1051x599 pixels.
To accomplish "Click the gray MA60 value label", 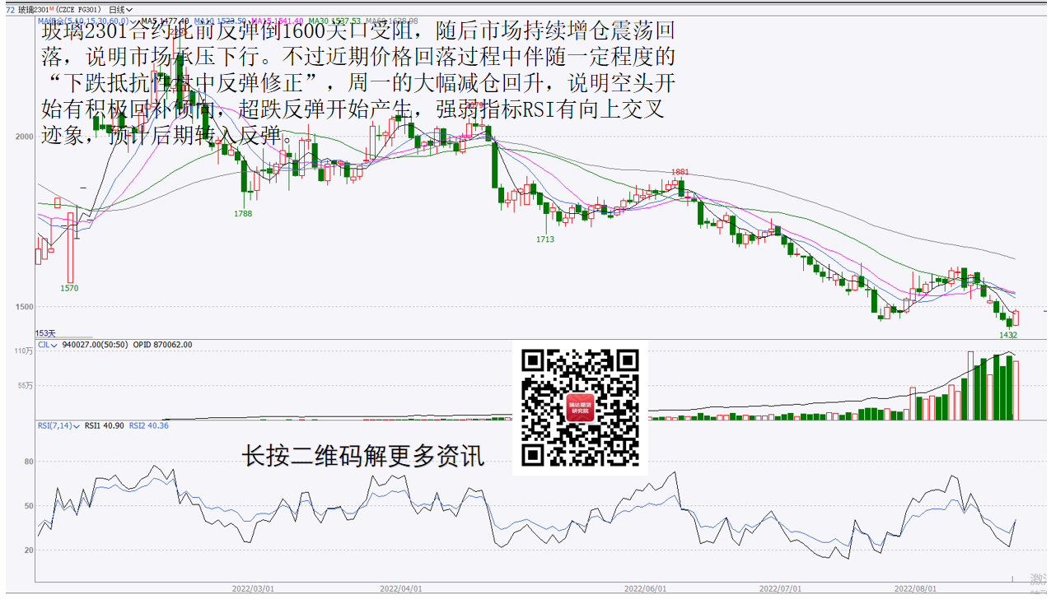I will coord(391,21).
